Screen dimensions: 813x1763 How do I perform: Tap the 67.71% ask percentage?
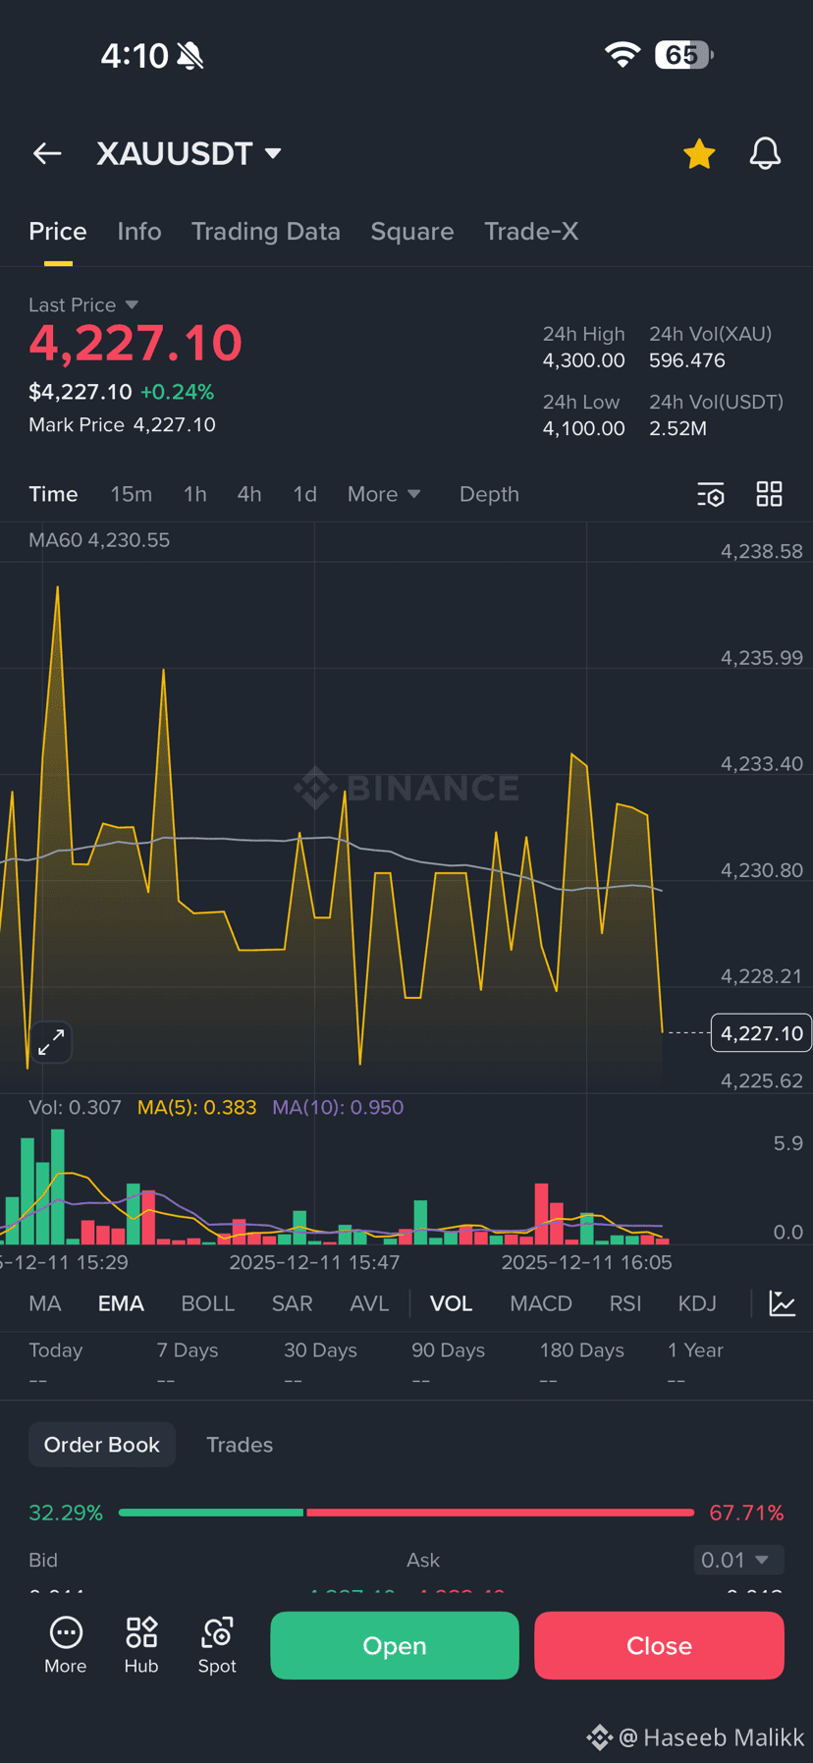click(x=746, y=1513)
